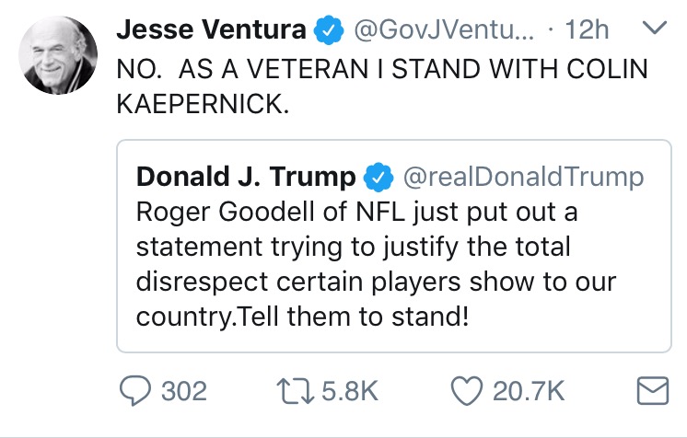Open the tweet options chevron menu
Image resolution: width=687 pixels, height=438 pixels.
652,29
